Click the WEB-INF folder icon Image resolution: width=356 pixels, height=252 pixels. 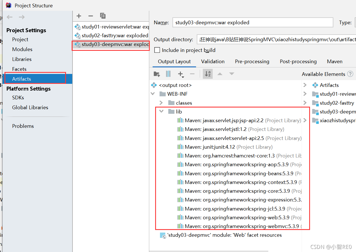click(162, 94)
